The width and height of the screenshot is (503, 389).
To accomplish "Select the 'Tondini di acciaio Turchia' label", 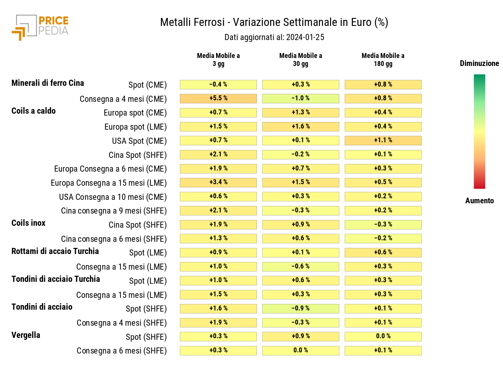I will pyautogui.click(x=56, y=279).
